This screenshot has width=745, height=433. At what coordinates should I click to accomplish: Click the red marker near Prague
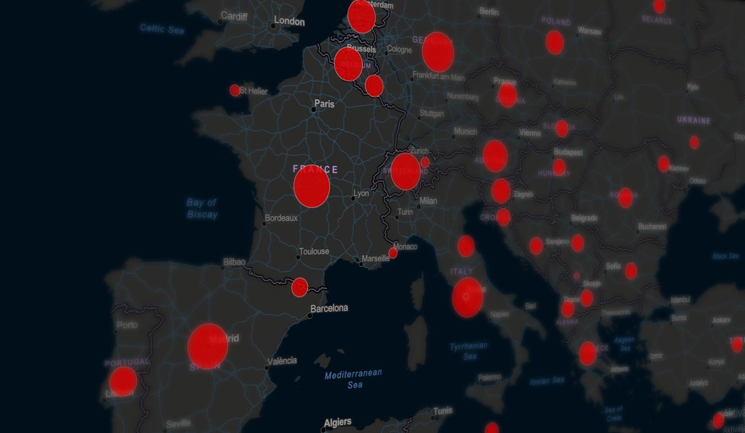[x=507, y=95]
